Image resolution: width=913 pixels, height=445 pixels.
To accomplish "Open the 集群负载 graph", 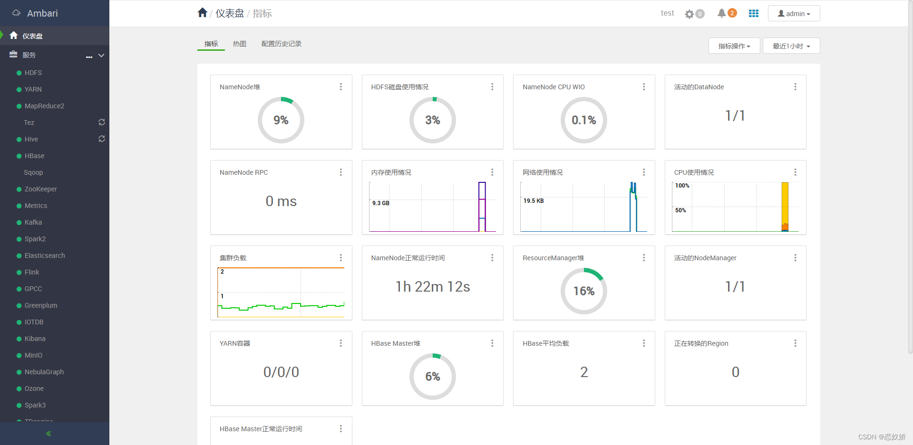I will click(281, 292).
